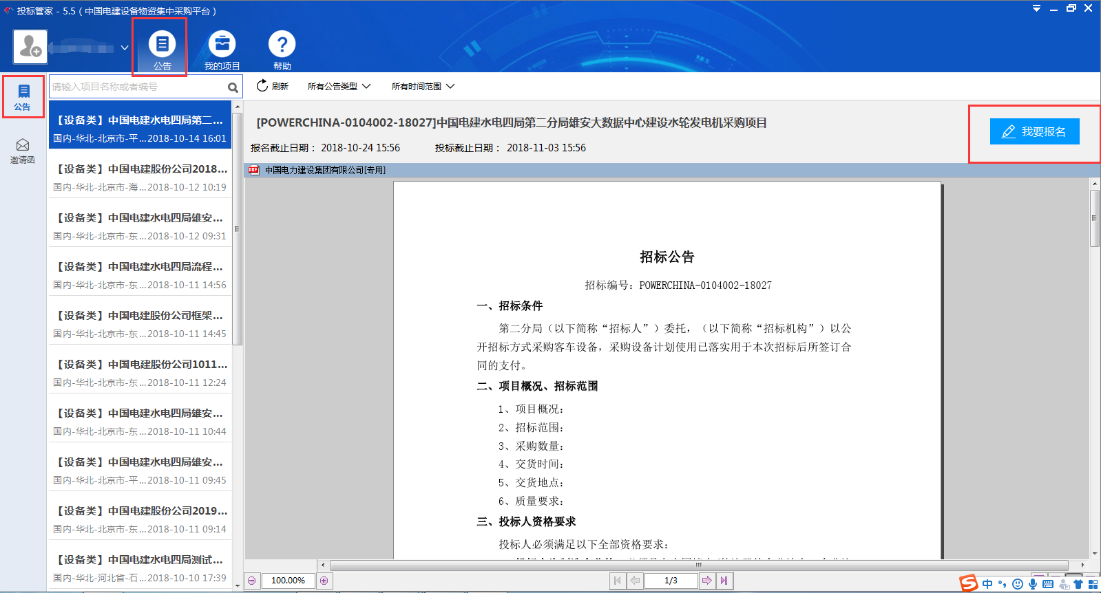The height and width of the screenshot is (593, 1101).
Task: Open the Sogou soft keyboard icon
Action: point(1048,584)
